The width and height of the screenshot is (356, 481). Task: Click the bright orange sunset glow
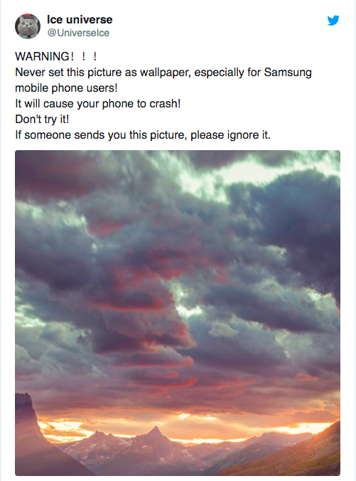coord(184,423)
